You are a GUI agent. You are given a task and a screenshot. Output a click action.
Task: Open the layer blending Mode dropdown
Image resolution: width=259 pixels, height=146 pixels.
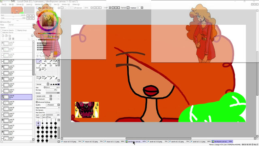click(x=20, y=25)
